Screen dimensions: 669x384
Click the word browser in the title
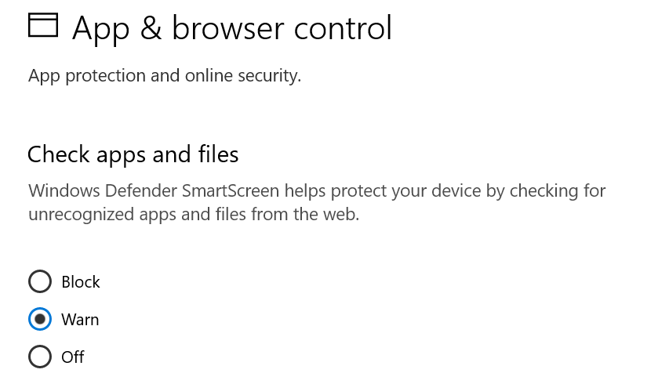[228, 28]
